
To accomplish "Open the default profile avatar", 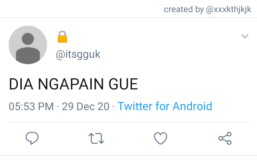I will (28, 45).
